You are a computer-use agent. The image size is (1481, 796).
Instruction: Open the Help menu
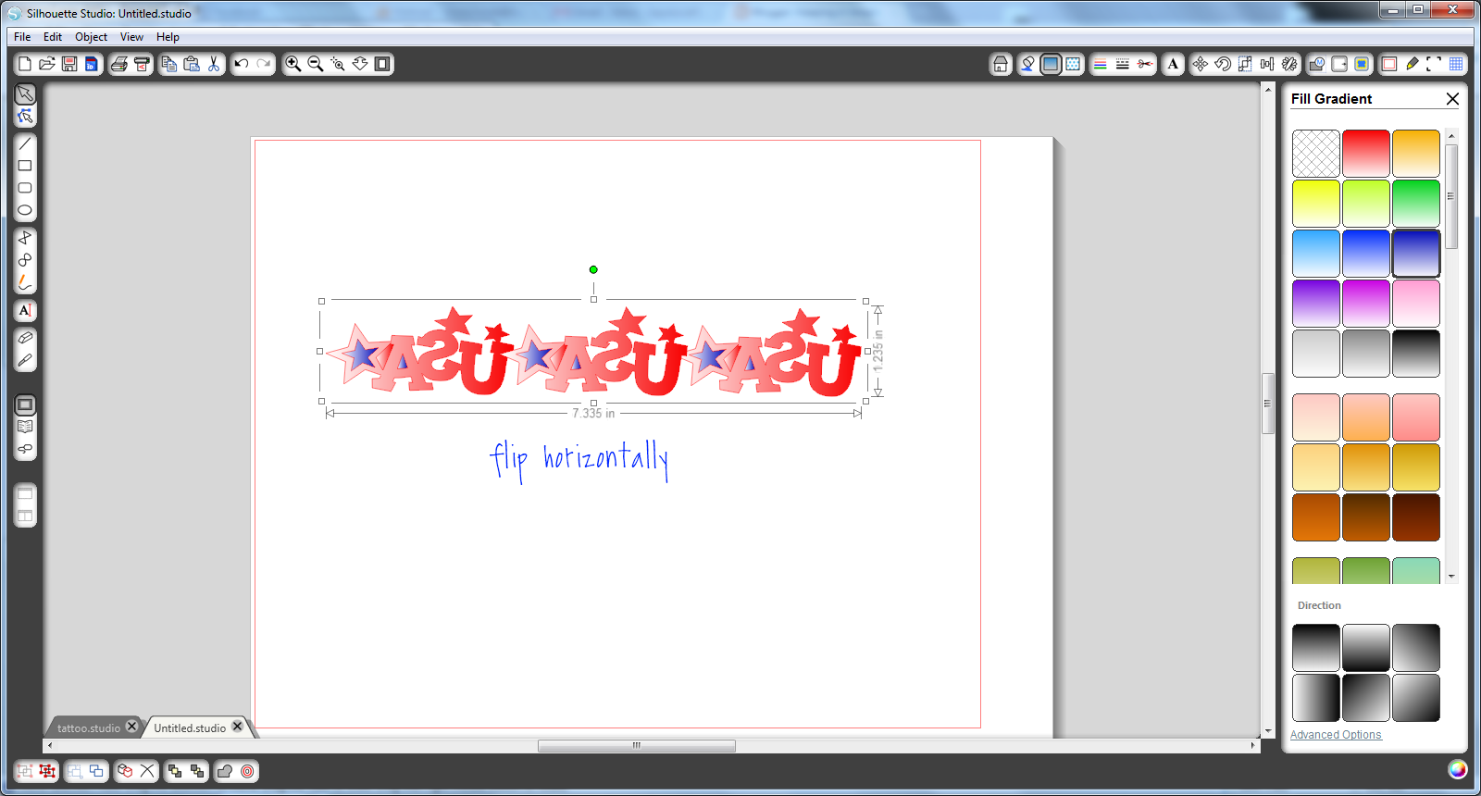[x=168, y=37]
